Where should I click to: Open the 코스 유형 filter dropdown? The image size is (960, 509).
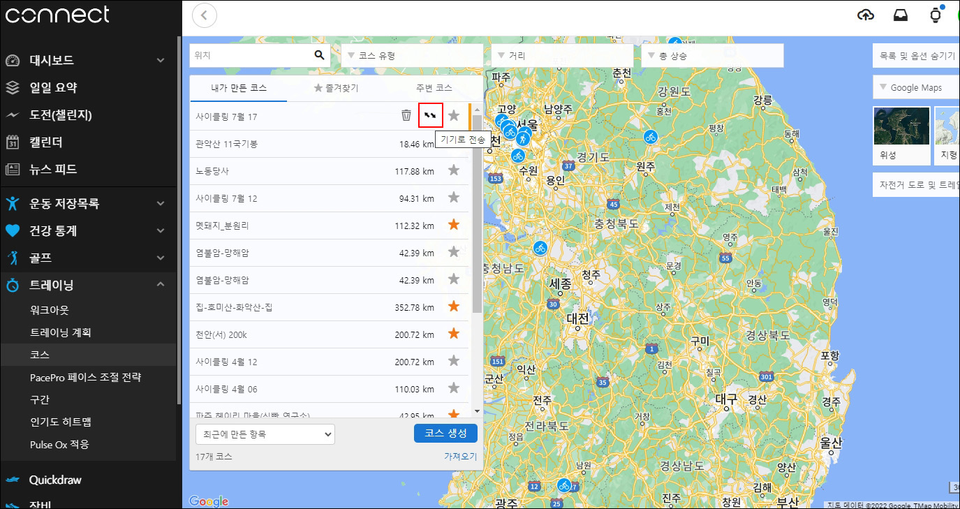tap(412, 56)
